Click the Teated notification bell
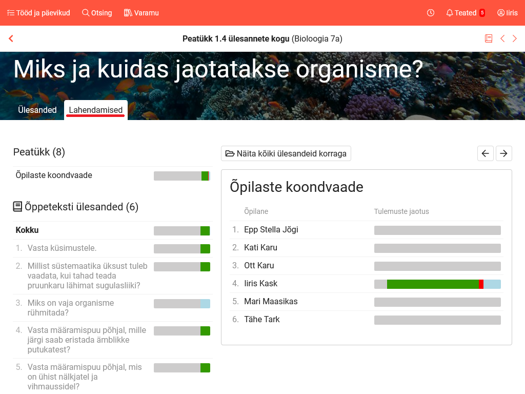The width and height of the screenshot is (525, 394). tap(465, 13)
